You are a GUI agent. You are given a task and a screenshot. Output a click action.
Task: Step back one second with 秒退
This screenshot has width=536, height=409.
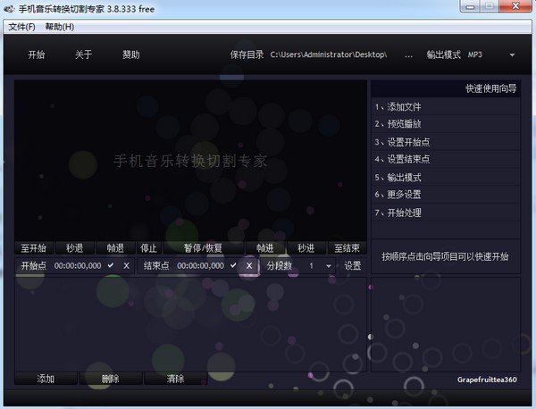point(74,248)
